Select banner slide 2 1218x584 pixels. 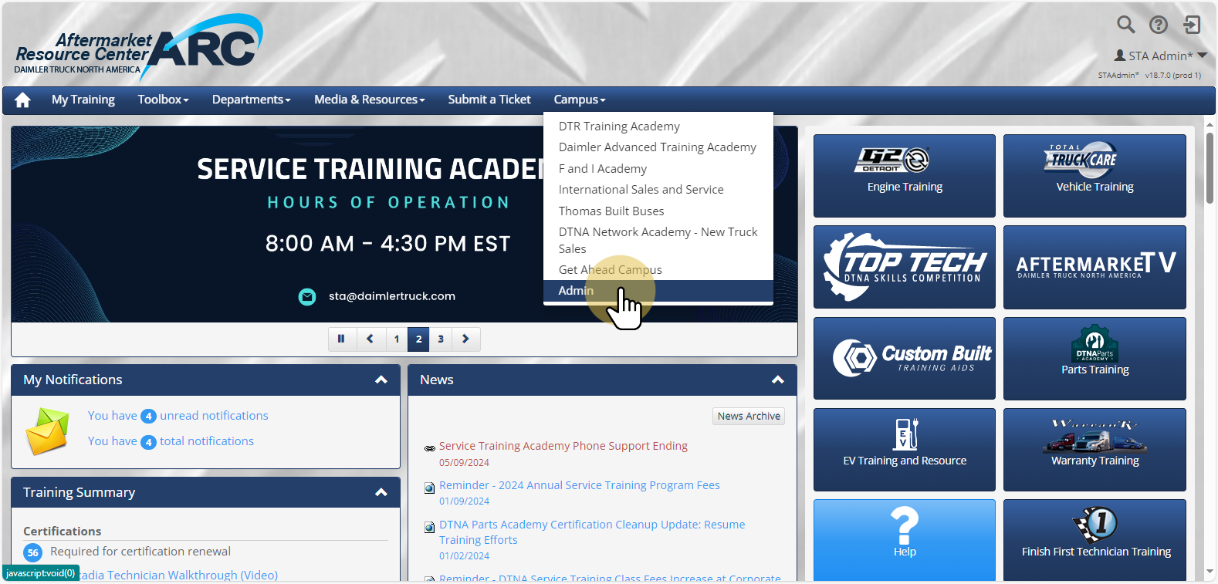(x=419, y=339)
